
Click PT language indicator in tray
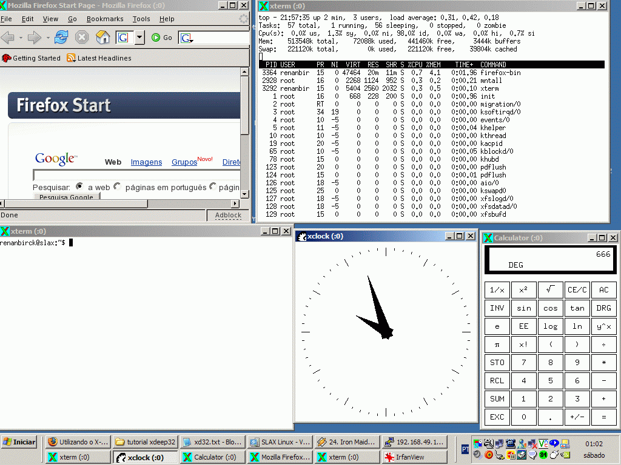coord(465,450)
